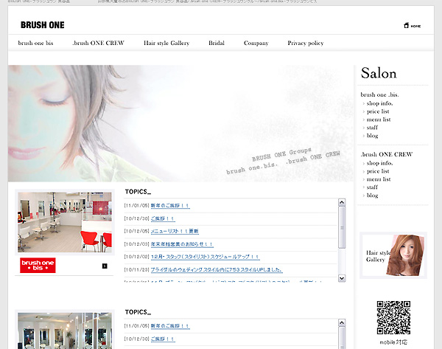Open the Bridal menu item
This screenshot has height=349, width=442.
pyautogui.click(x=217, y=43)
